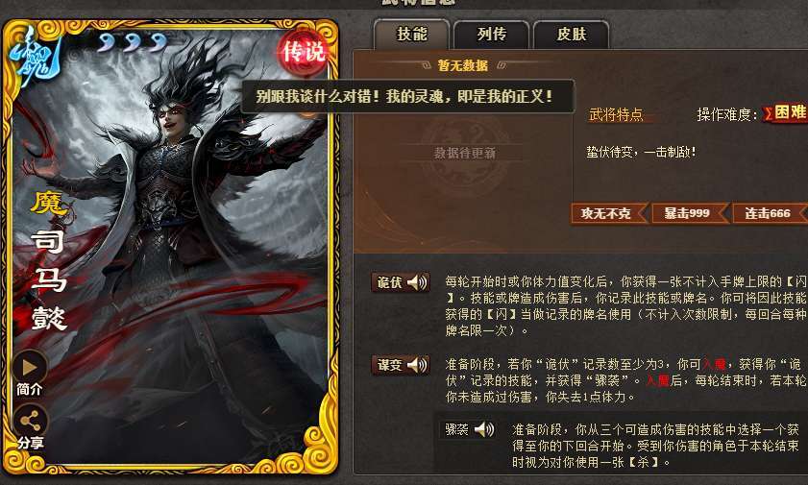Click the 诡伏 skill name label
Viewport: 808px width, 485px height.
click(389, 282)
